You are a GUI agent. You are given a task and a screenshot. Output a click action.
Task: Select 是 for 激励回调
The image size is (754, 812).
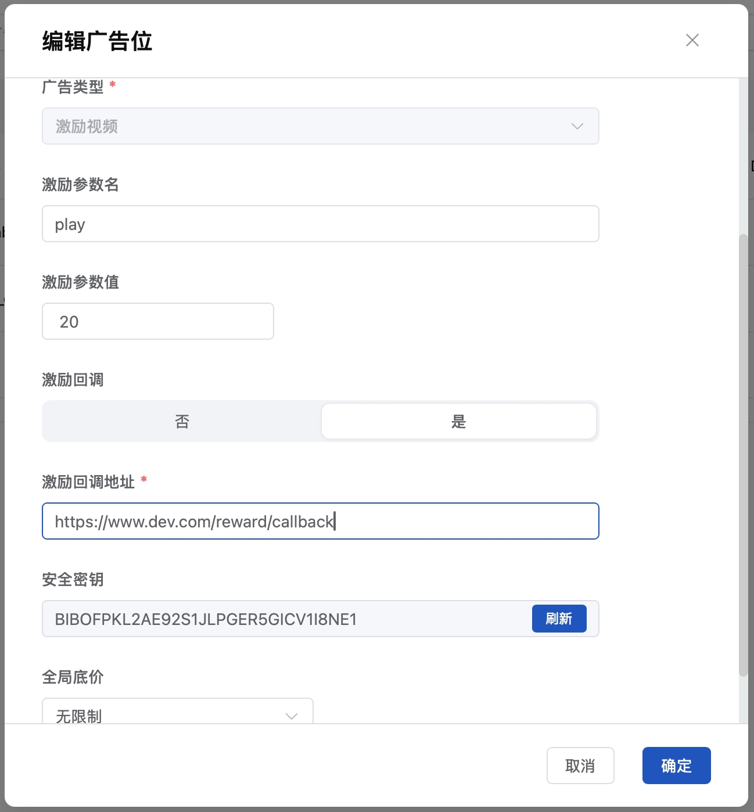click(458, 421)
